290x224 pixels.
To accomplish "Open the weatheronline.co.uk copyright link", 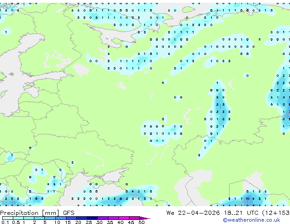I will click(x=252, y=220).
